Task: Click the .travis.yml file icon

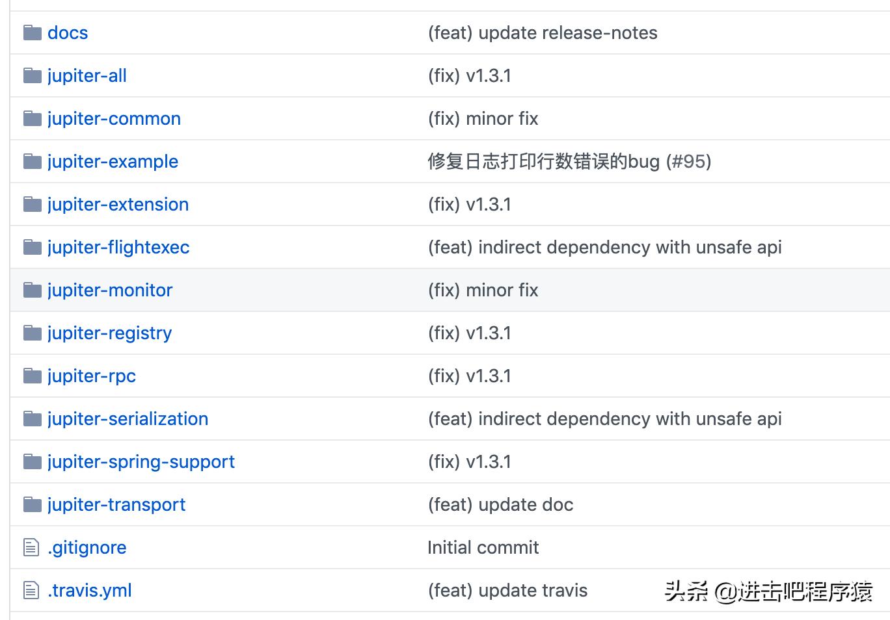Action: [x=31, y=590]
